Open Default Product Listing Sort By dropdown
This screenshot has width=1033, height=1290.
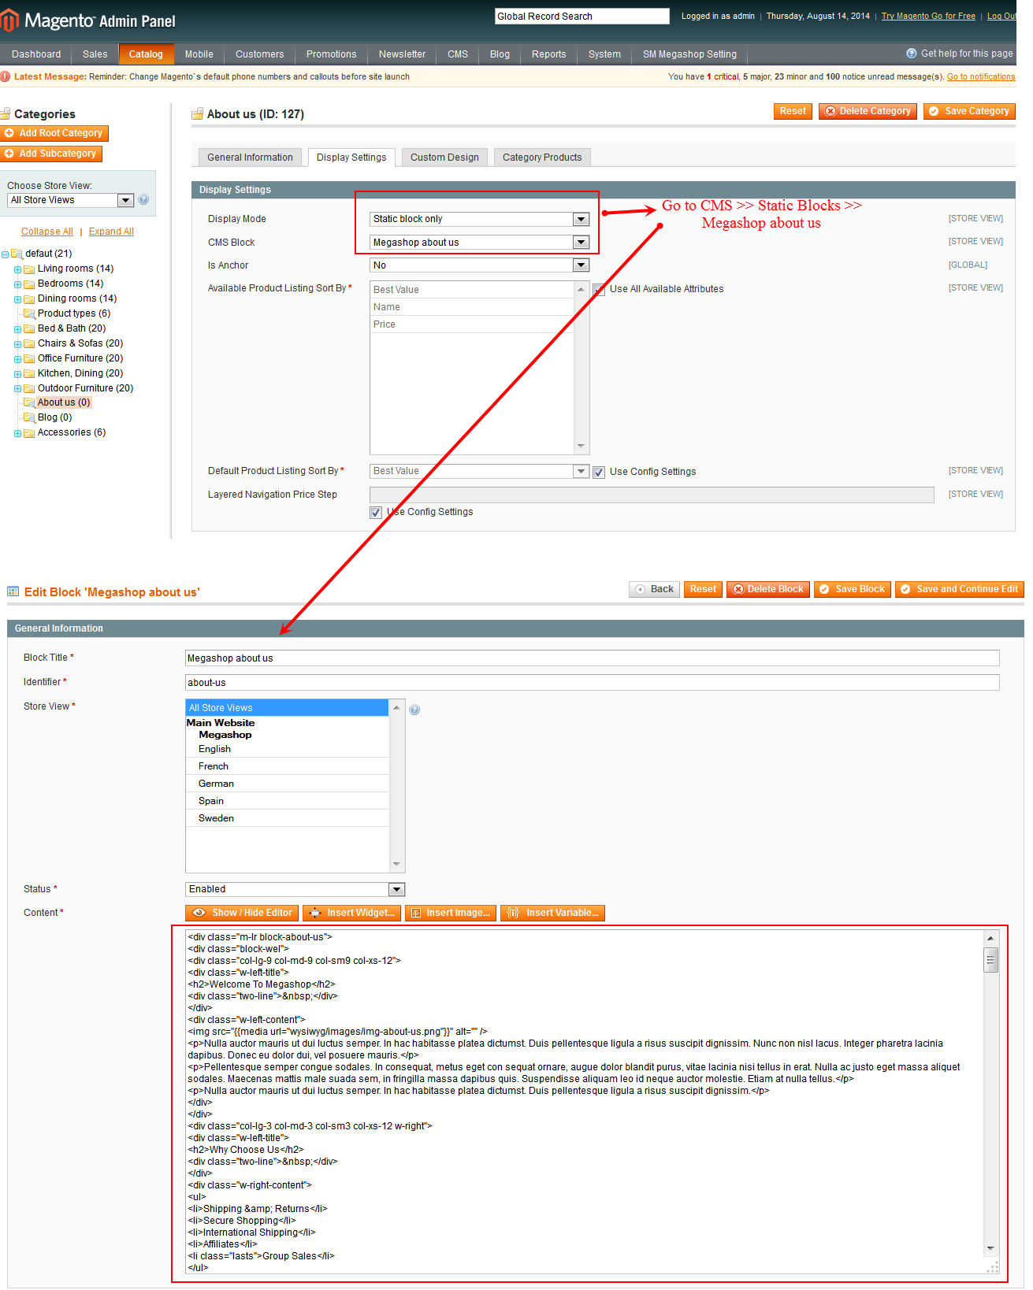[581, 471]
